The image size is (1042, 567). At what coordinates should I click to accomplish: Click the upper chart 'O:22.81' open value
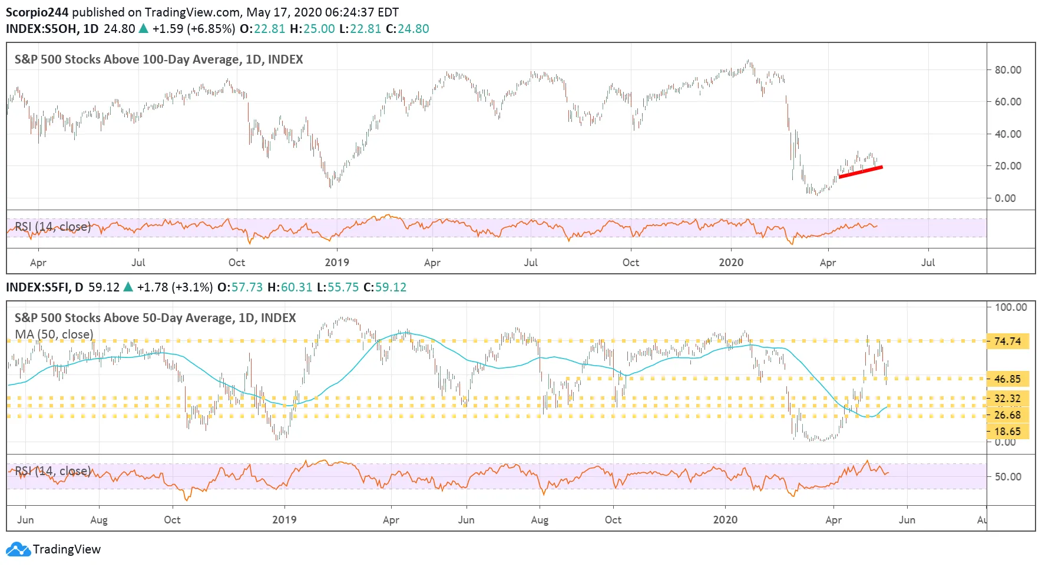point(263,28)
